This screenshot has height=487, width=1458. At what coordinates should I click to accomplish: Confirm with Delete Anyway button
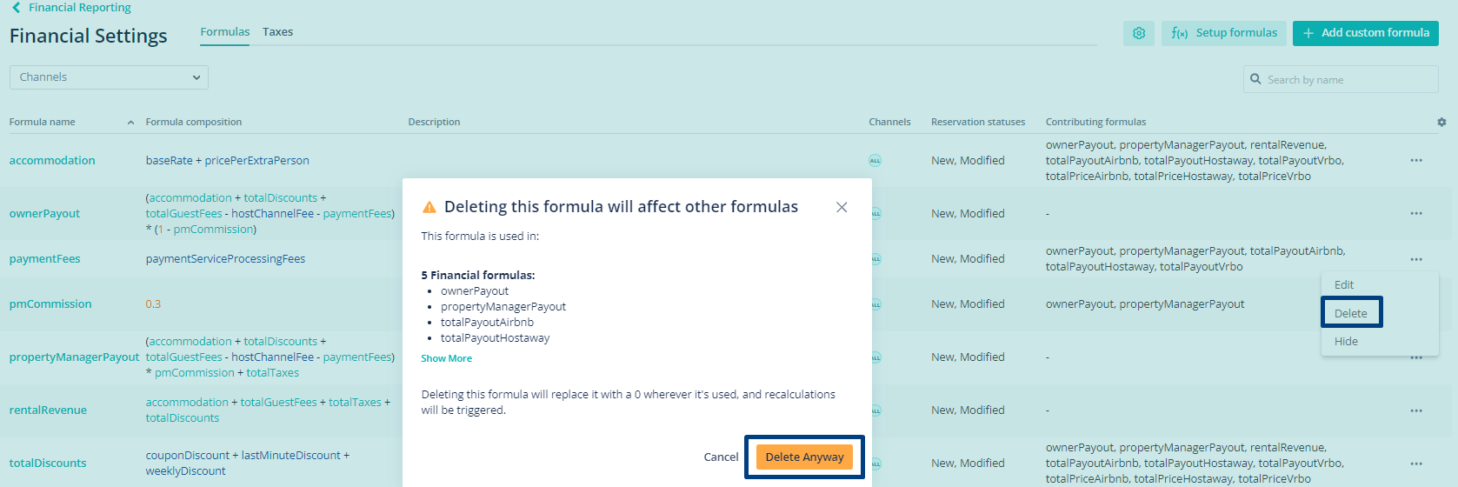804,457
